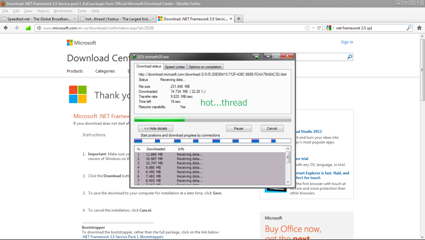The height and width of the screenshot is (240, 425).
Task: Bookmark this page with the star icon
Action: [307, 28]
